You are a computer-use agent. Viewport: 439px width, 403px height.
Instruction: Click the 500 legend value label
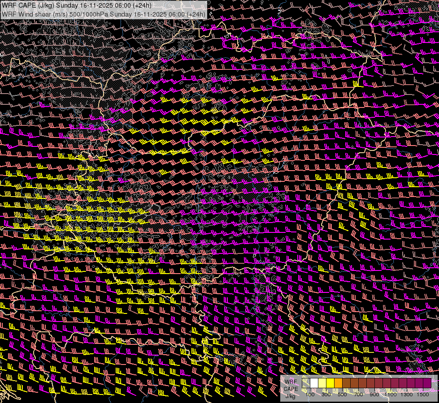[x=342, y=394]
